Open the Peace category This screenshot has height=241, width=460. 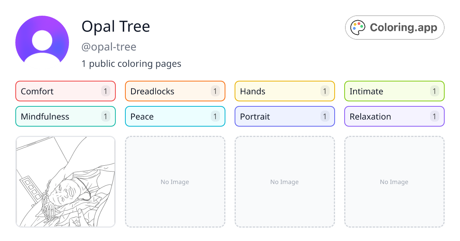(175, 116)
